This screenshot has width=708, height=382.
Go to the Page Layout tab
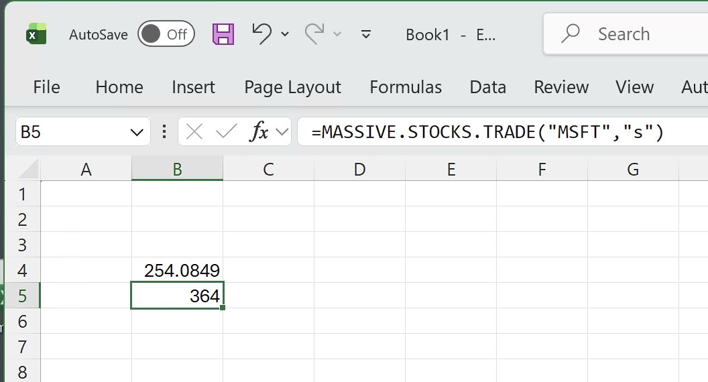(292, 86)
